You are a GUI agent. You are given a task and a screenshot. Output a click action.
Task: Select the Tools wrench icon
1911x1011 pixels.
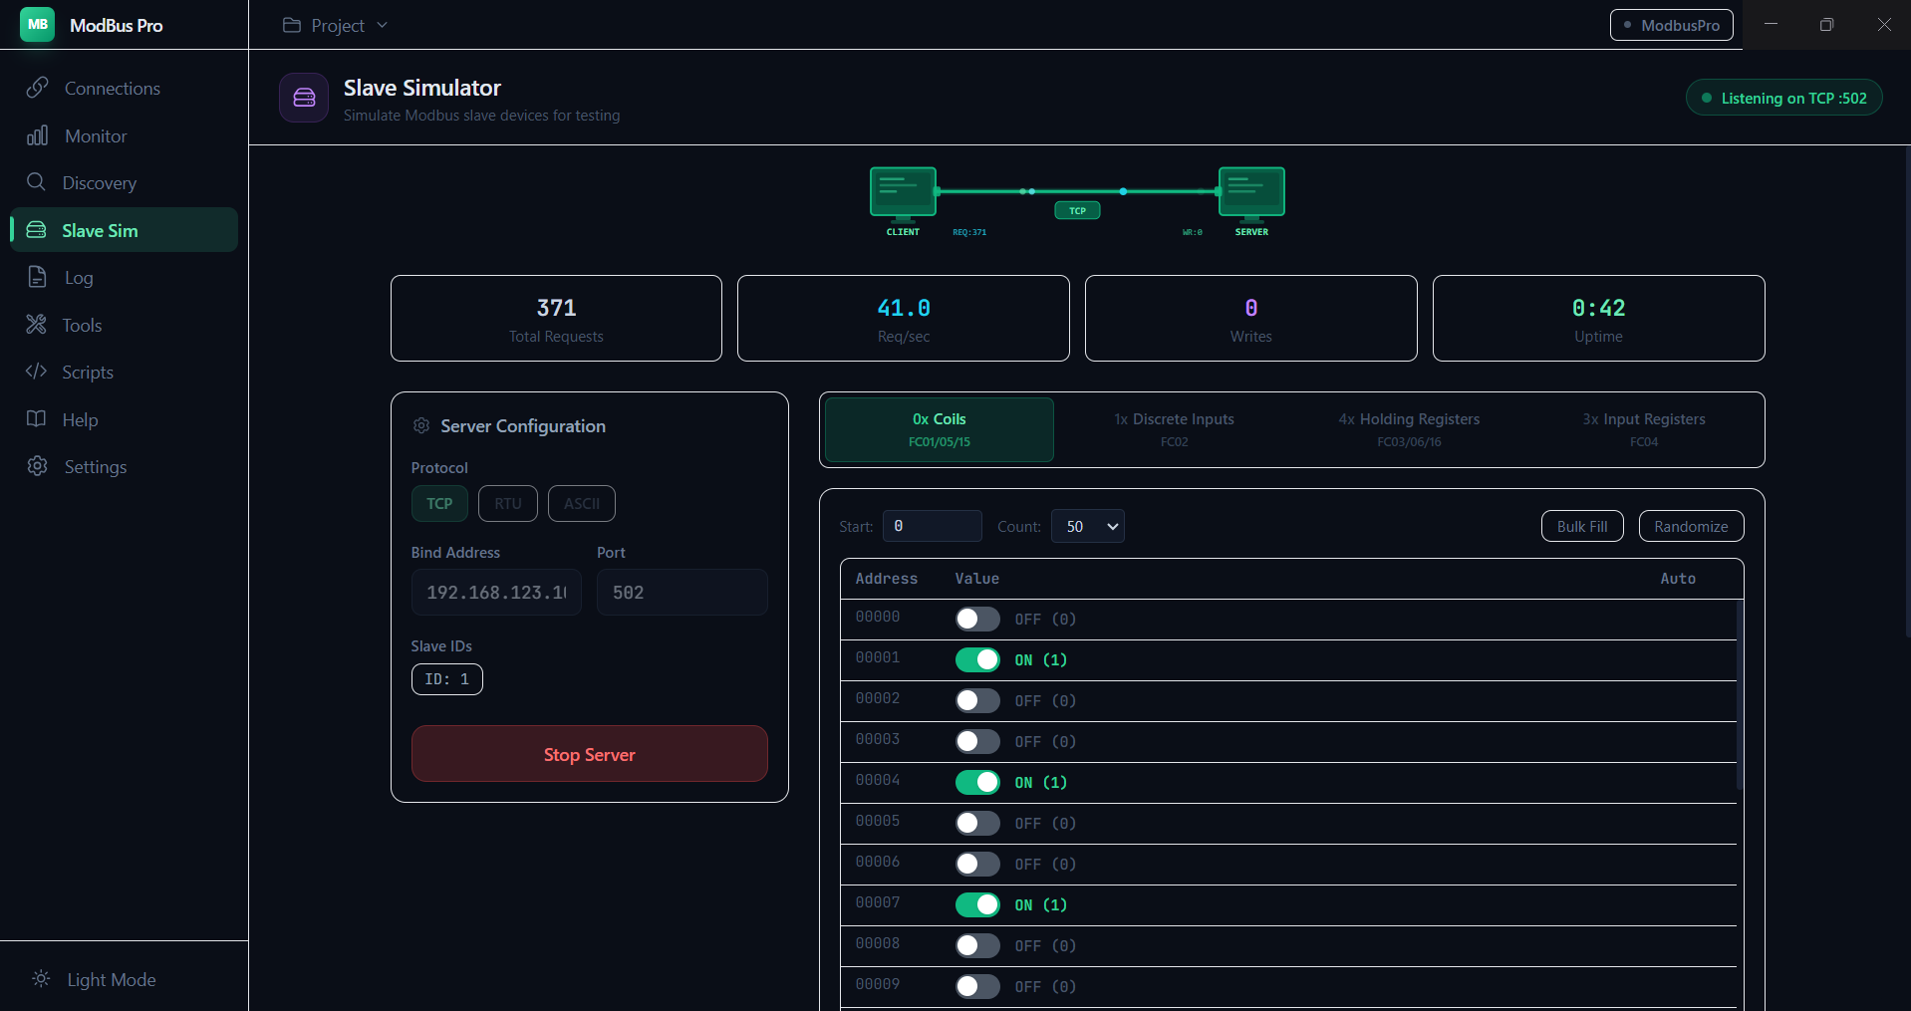(x=36, y=325)
